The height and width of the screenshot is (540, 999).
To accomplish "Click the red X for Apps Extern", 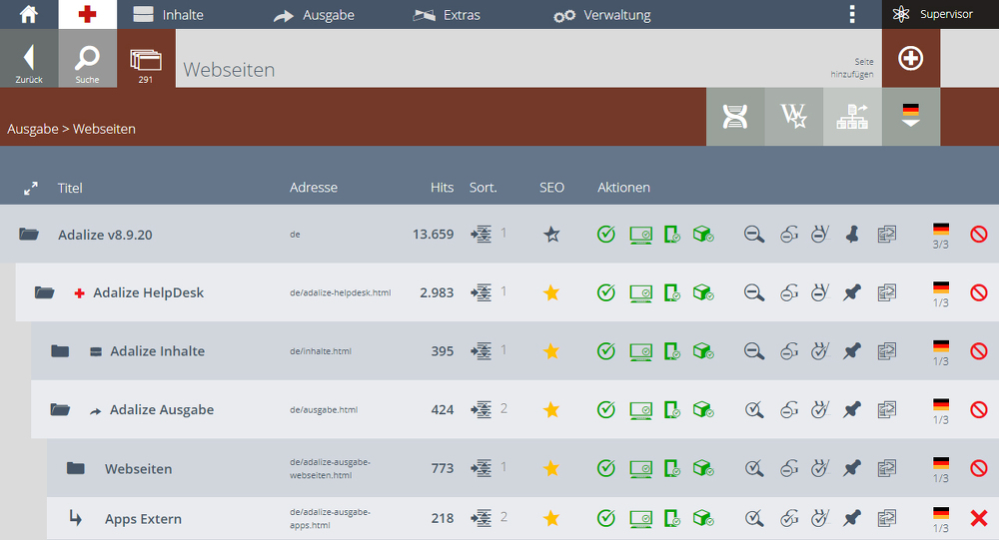I will click(979, 518).
